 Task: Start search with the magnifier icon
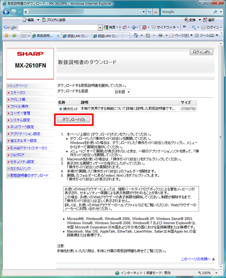click(215, 12)
